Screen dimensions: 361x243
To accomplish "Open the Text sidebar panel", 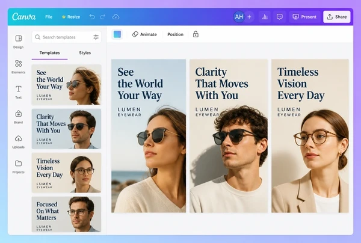I will pos(19,92).
